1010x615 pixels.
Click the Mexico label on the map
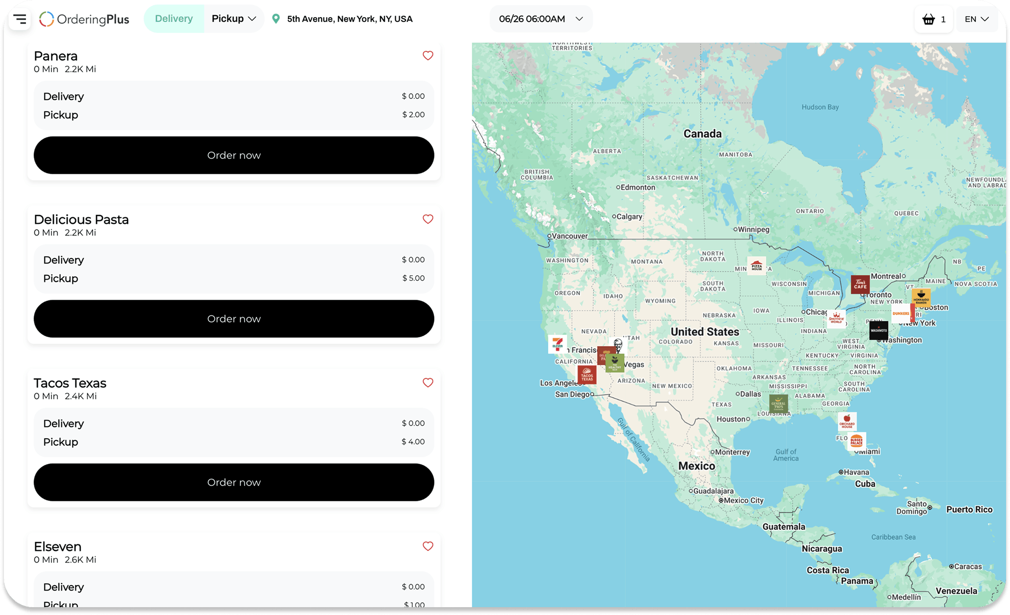(x=696, y=466)
